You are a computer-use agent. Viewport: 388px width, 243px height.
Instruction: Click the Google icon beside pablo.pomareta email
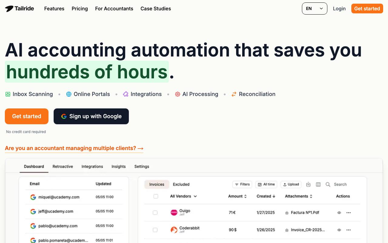[x=33, y=240]
